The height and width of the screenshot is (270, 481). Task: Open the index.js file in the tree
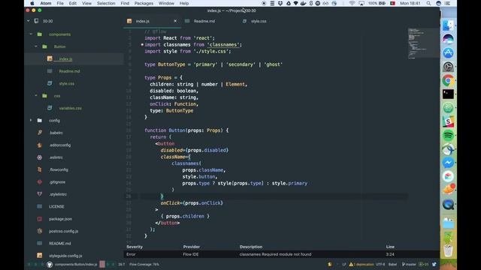pyautogui.click(x=65, y=58)
